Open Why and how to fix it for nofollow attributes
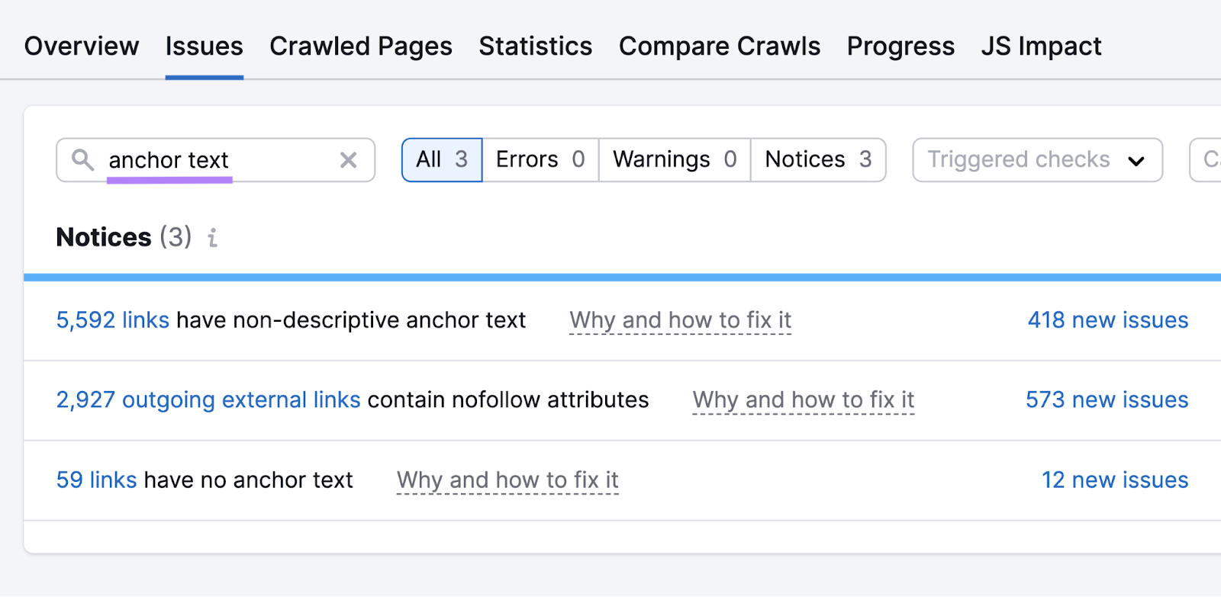The height and width of the screenshot is (597, 1221). tap(804, 400)
